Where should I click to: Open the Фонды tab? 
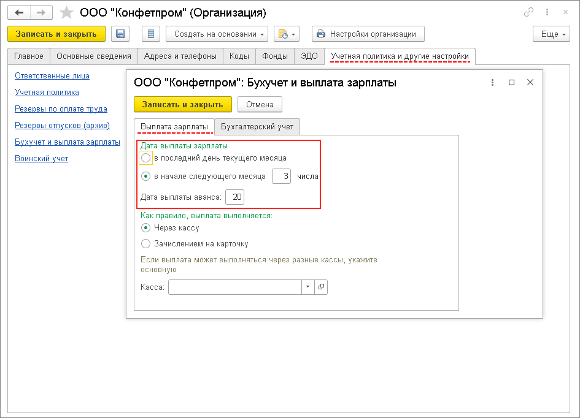click(x=275, y=56)
